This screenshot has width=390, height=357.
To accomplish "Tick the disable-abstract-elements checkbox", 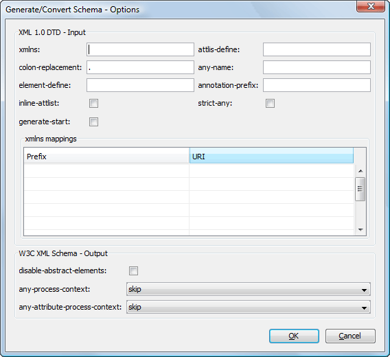I will [x=134, y=270].
